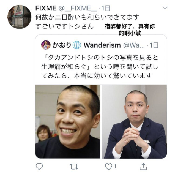175x174 pixels.
Task: Like the tweet with the heart icon
Action: click(x=109, y=166)
